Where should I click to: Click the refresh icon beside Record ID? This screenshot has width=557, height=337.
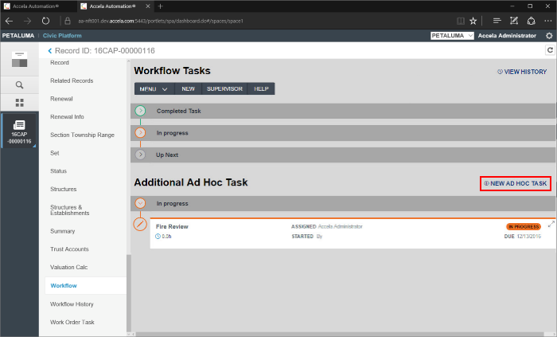click(549, 50)
